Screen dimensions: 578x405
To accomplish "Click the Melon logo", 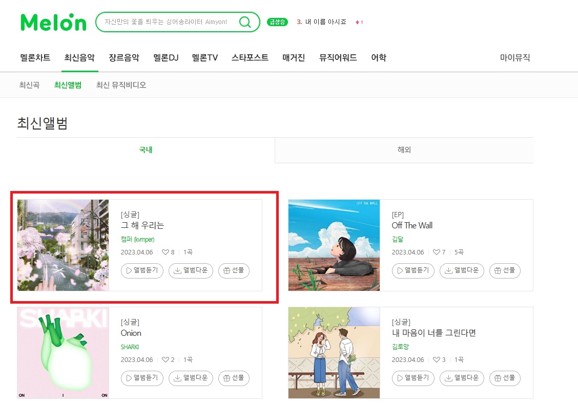I will (x=53, y=22).
